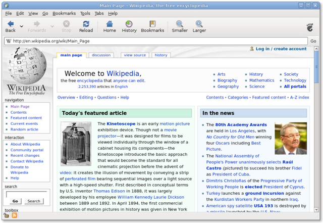The width and height of the screenshot is (323, 223).
Task: Open the Kinetoscope article link
Action: 121,124
